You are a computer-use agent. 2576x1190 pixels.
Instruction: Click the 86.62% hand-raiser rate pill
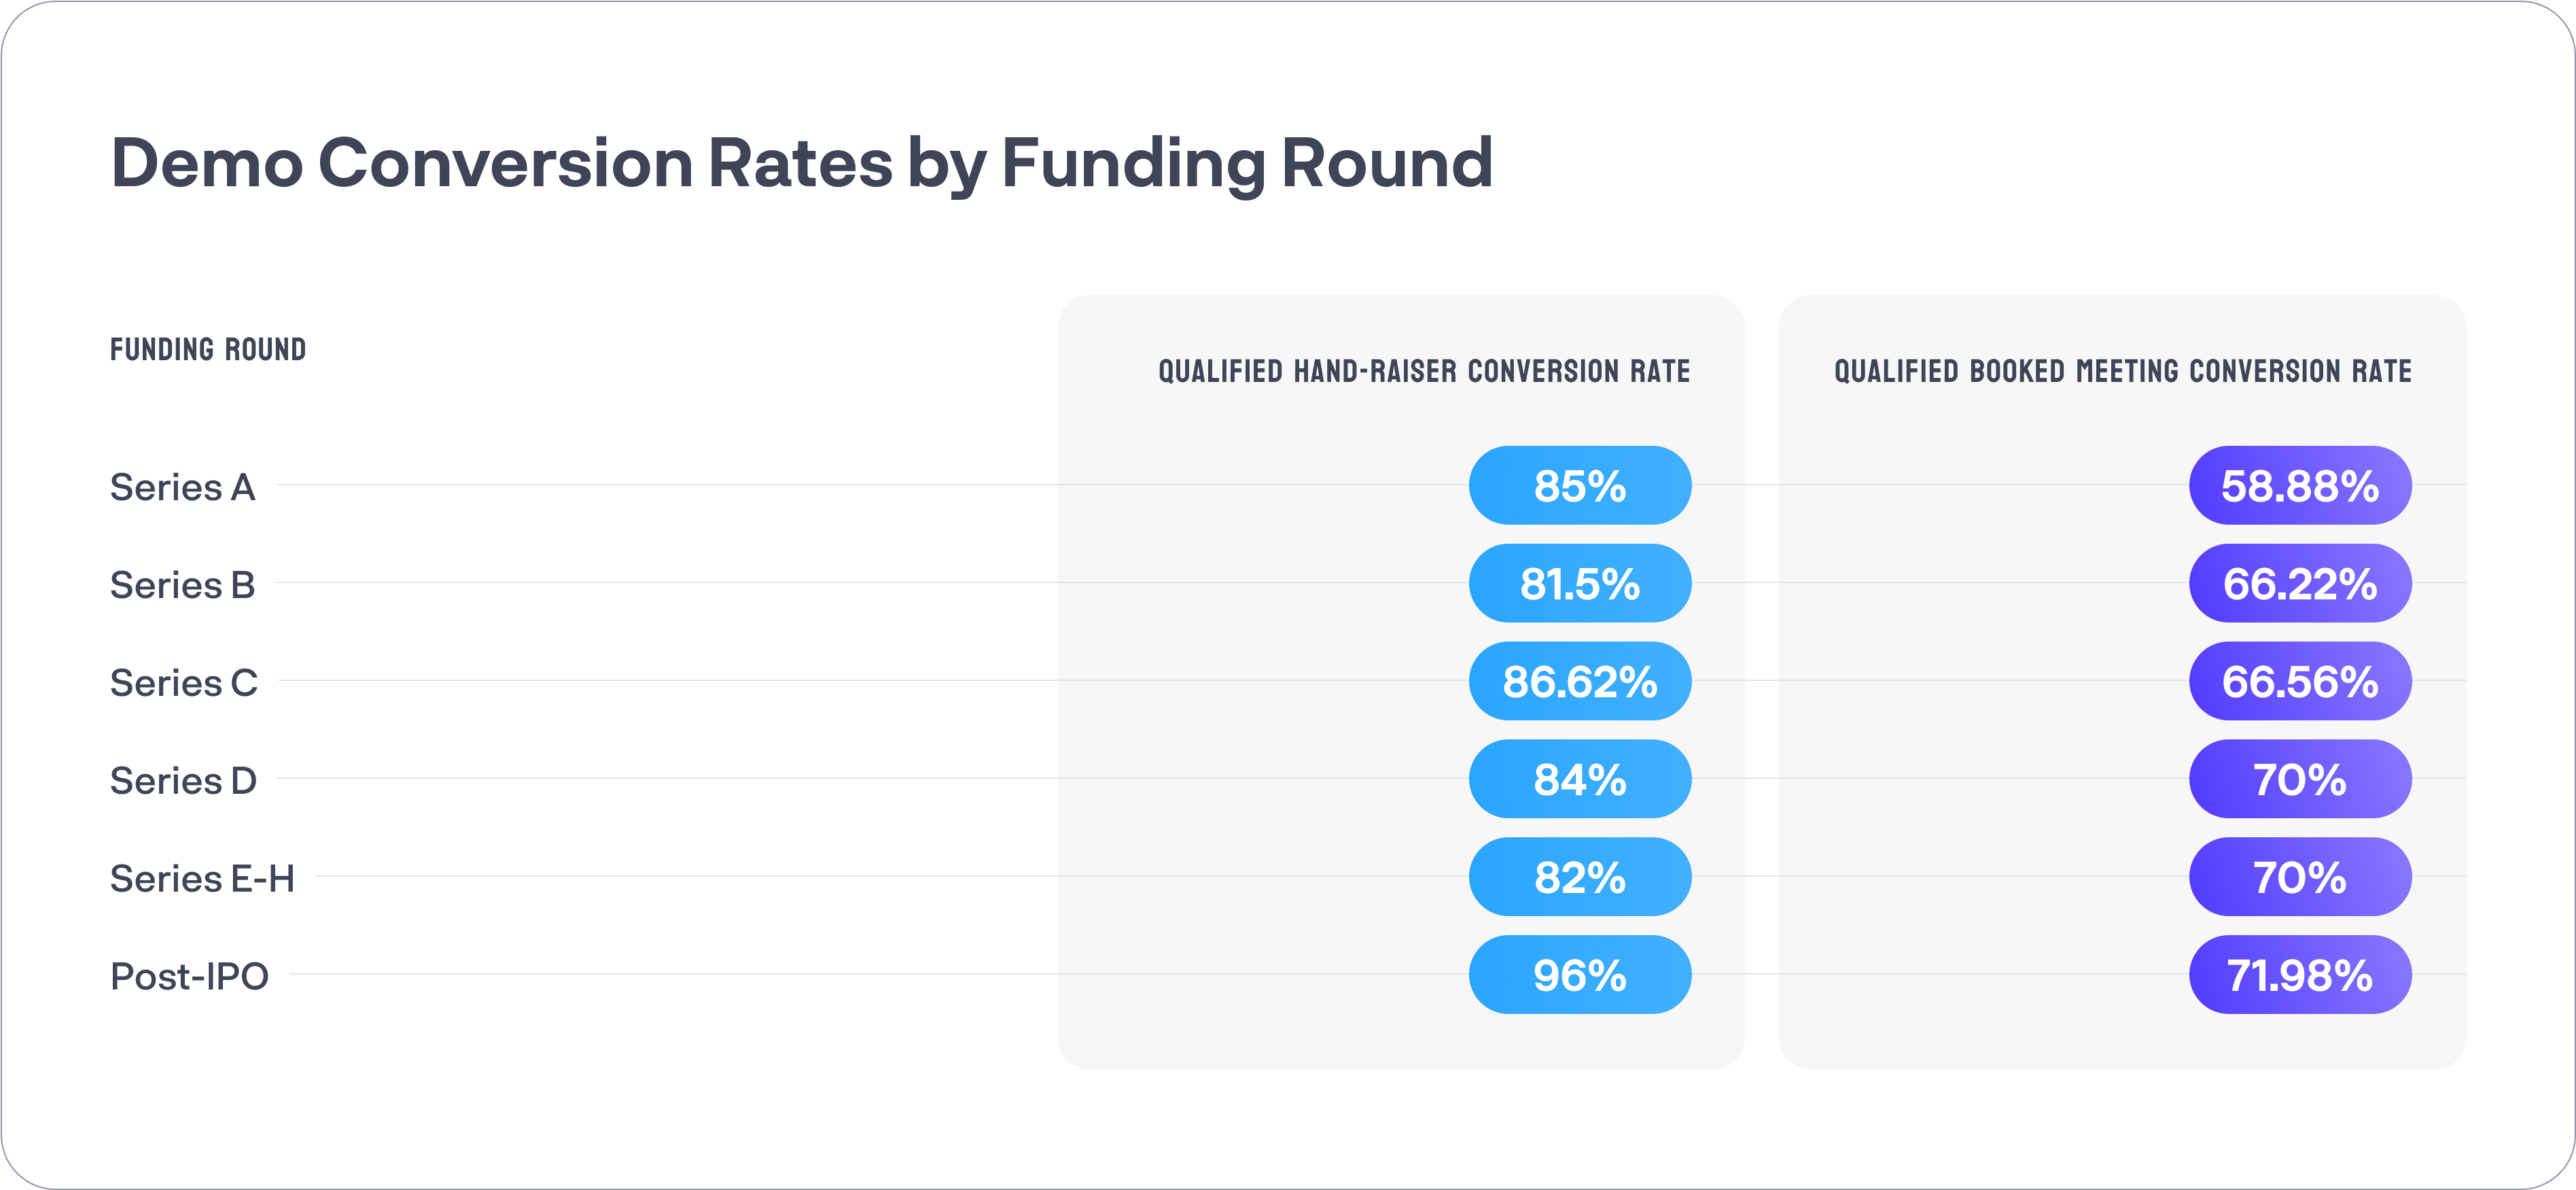pos(1580,681)
